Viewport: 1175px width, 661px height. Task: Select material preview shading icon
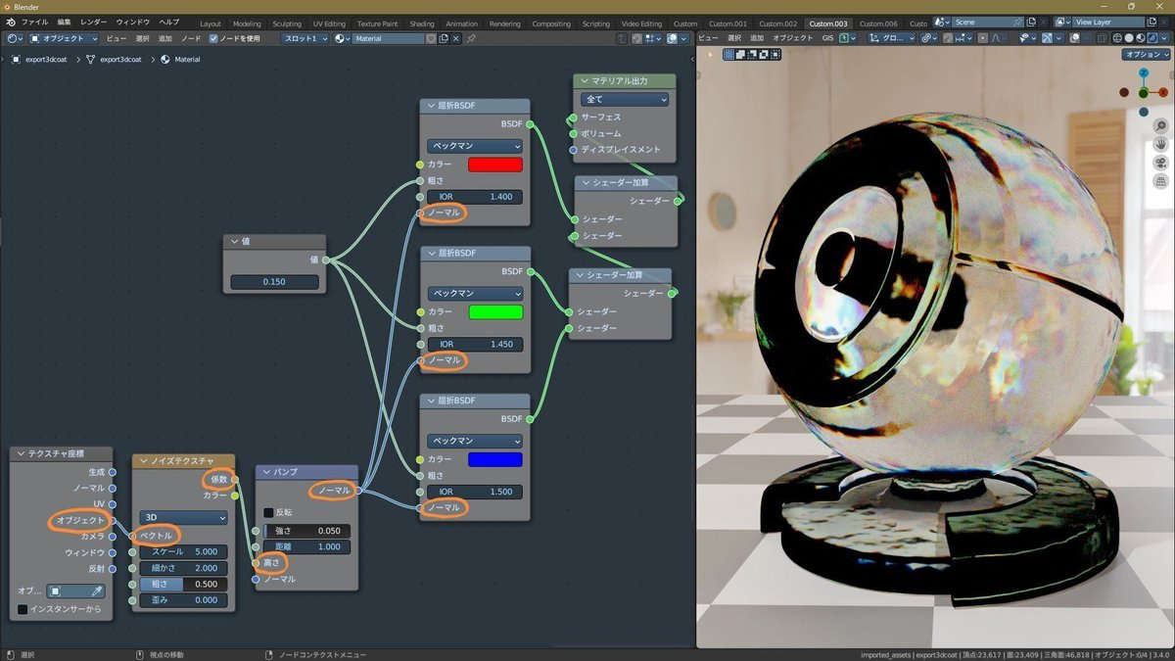1141,38
